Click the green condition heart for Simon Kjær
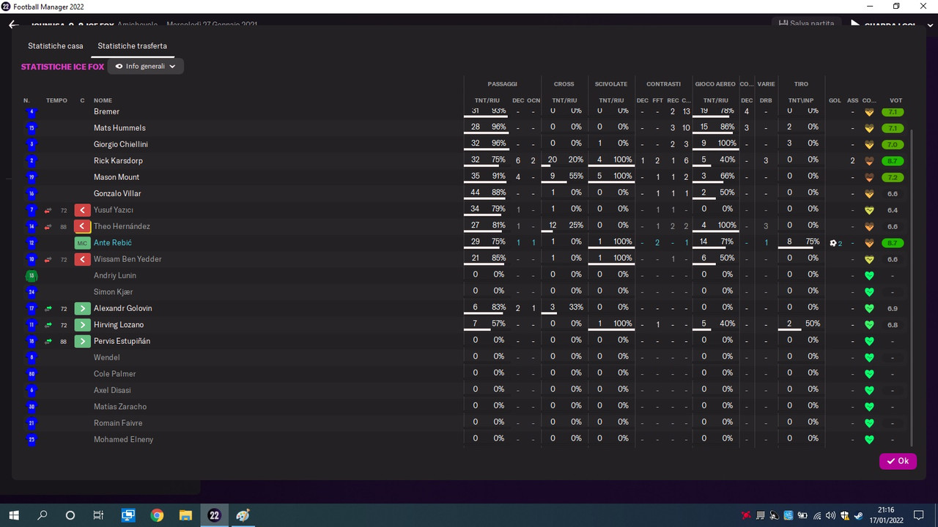The height and width of the screenshot is (527, 938). [x=870, y=292]
